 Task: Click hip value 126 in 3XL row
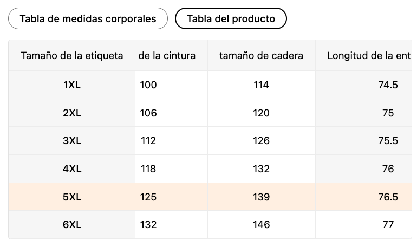point(261,141)
